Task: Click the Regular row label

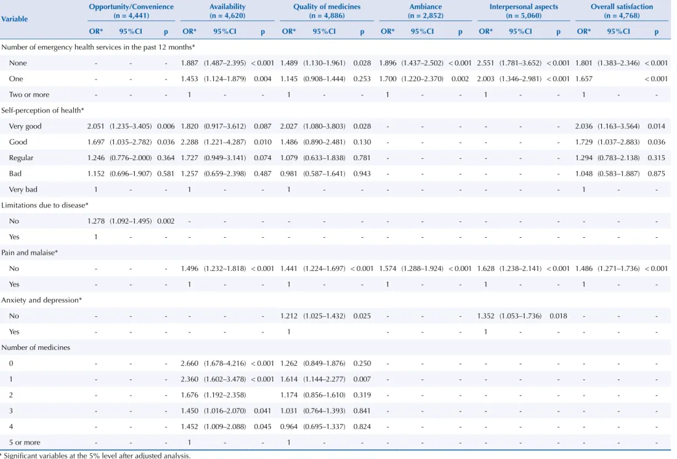Action: tap(21, 158)
